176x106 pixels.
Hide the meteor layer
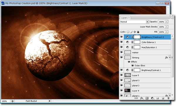pos(121,52)
